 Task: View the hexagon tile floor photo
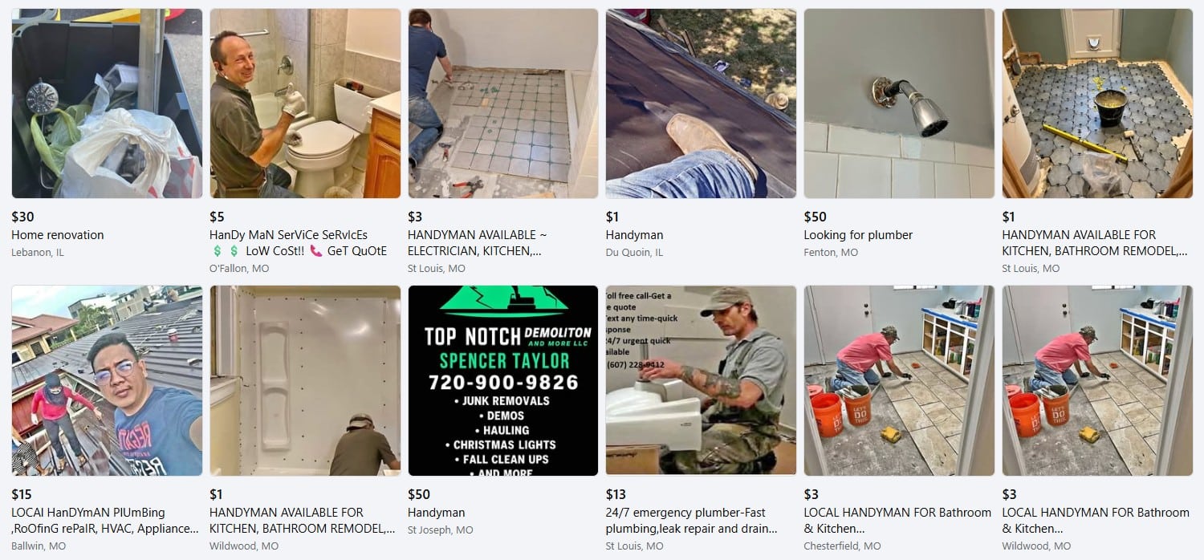click(1097, 103)
